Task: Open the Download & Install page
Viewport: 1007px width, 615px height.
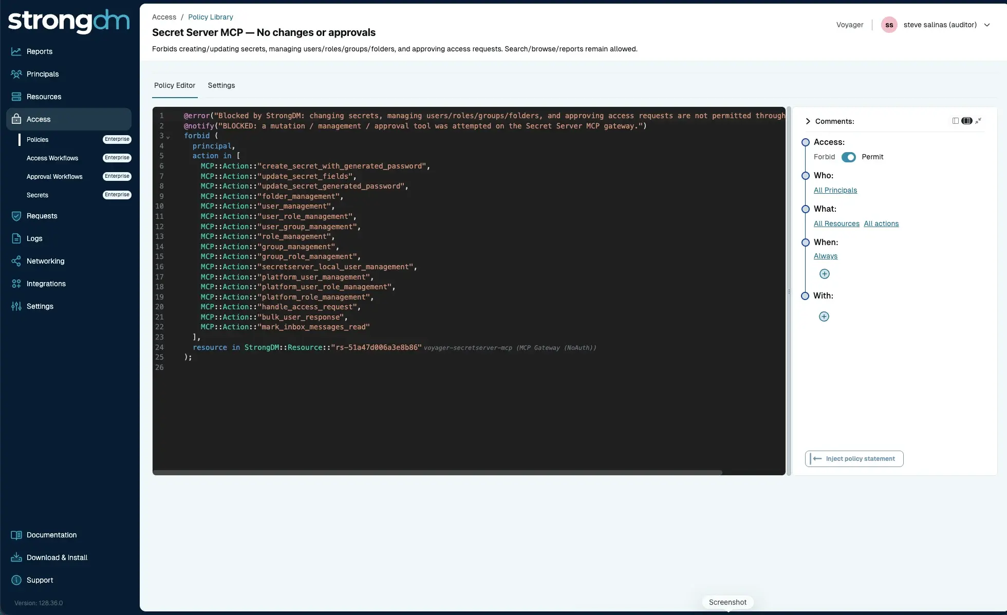Action: point(57,557)
